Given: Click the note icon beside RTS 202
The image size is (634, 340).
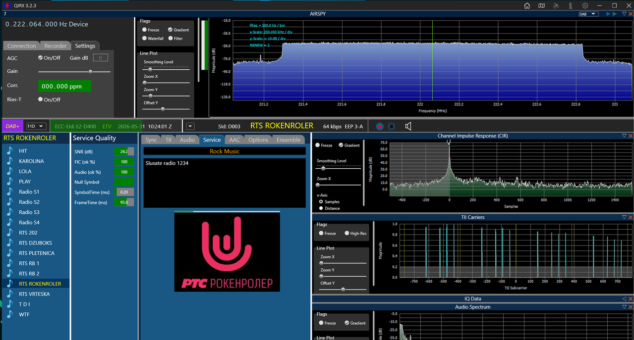Looking at the screenshot, I should 9,233.
